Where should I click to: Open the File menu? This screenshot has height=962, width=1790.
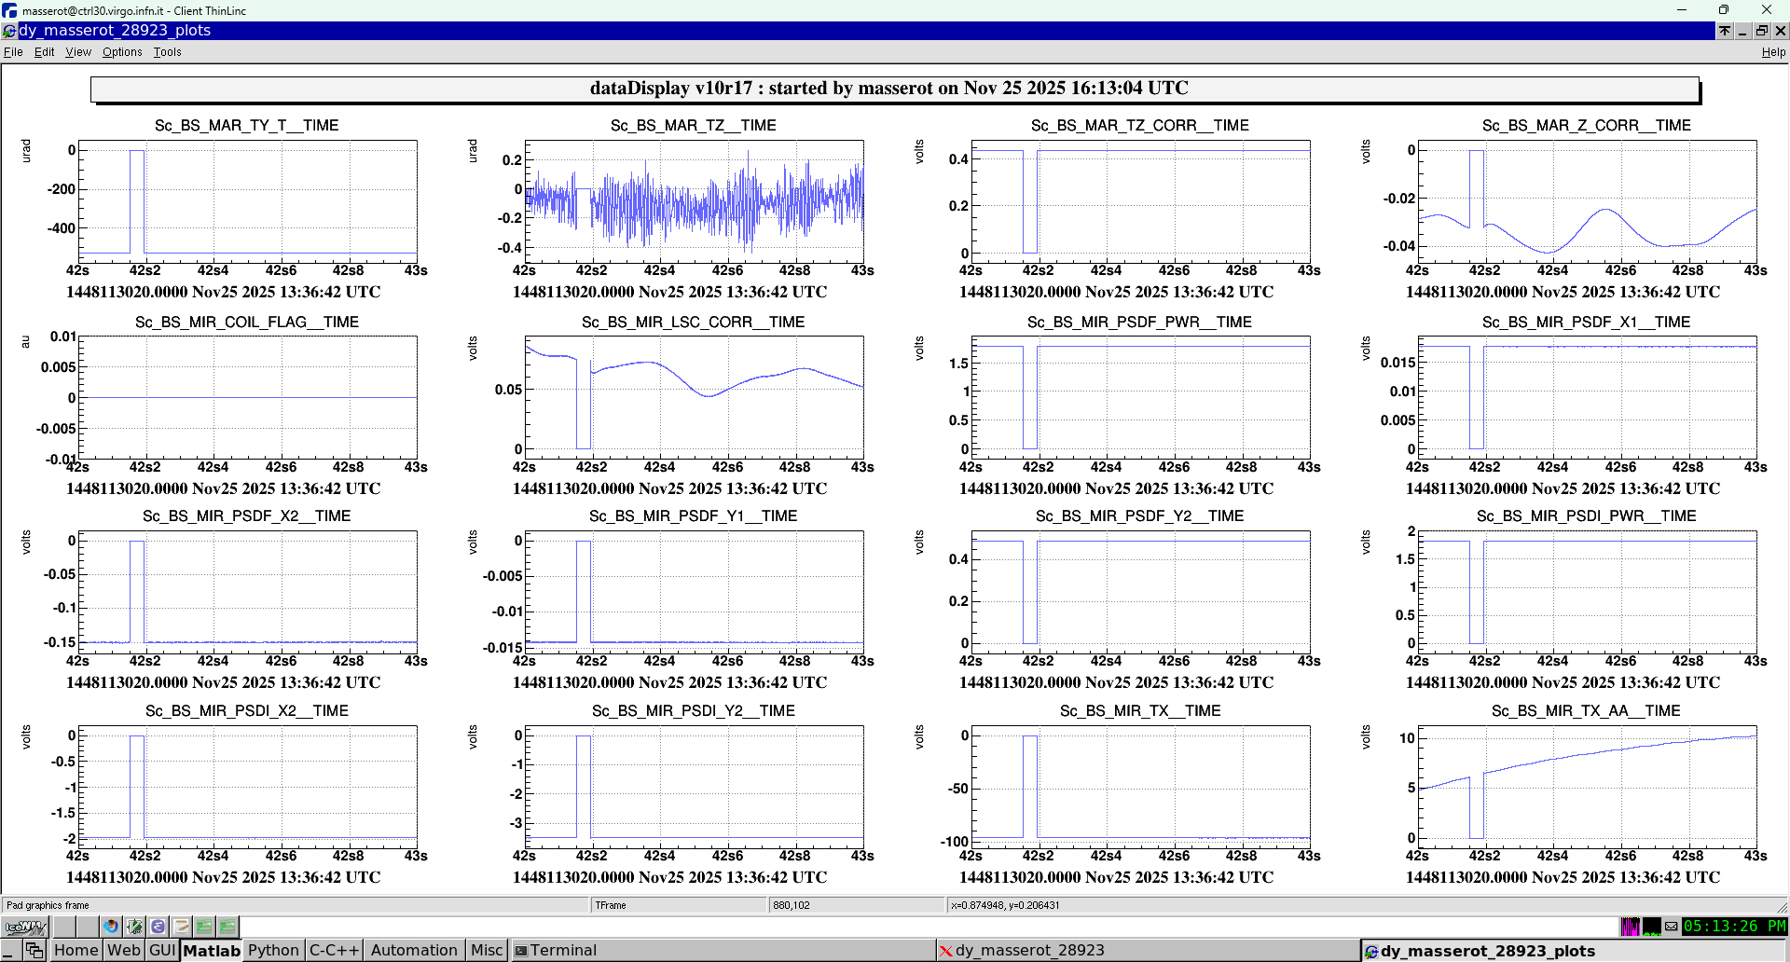pyautogui.click(x=13, y=52)
